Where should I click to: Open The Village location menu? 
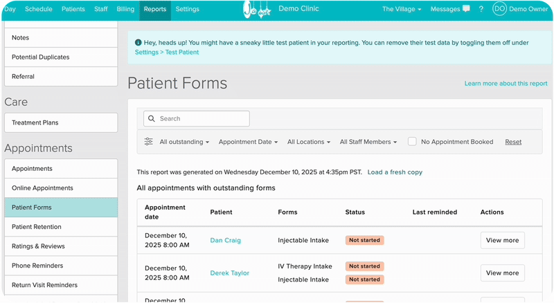click(x=402, y=9)
